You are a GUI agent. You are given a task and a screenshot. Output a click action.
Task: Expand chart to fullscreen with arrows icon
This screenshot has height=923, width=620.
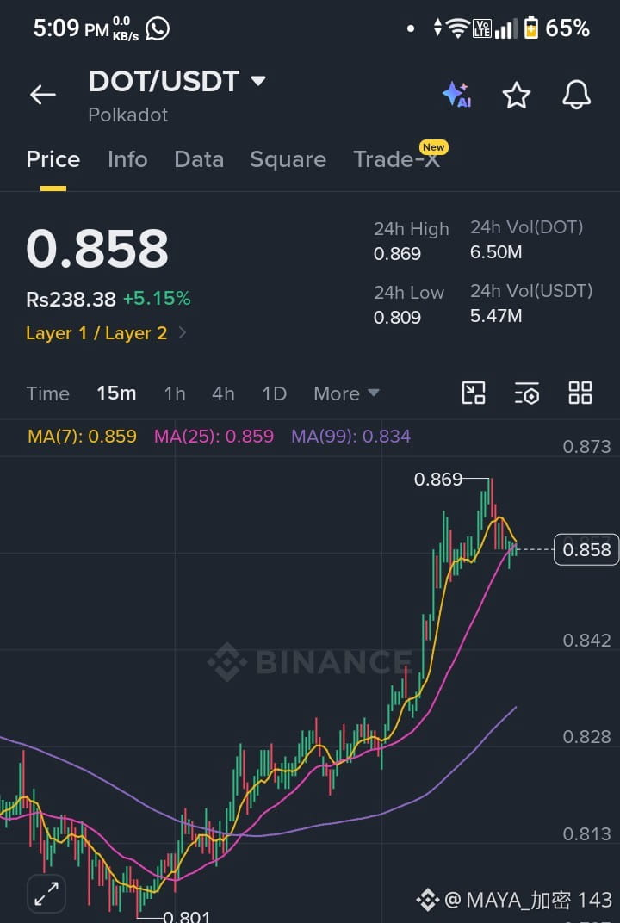click(x=46, y=894)
